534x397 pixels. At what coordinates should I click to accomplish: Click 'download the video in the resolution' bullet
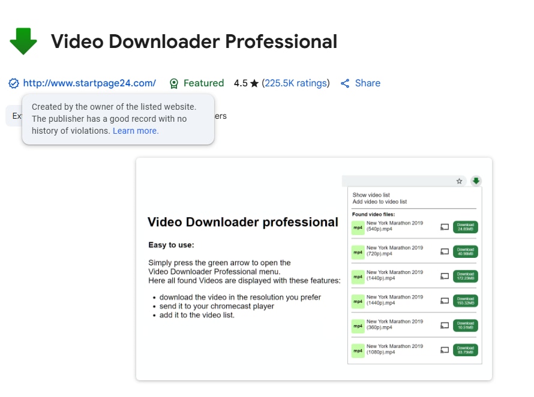[x=240, y=297]
